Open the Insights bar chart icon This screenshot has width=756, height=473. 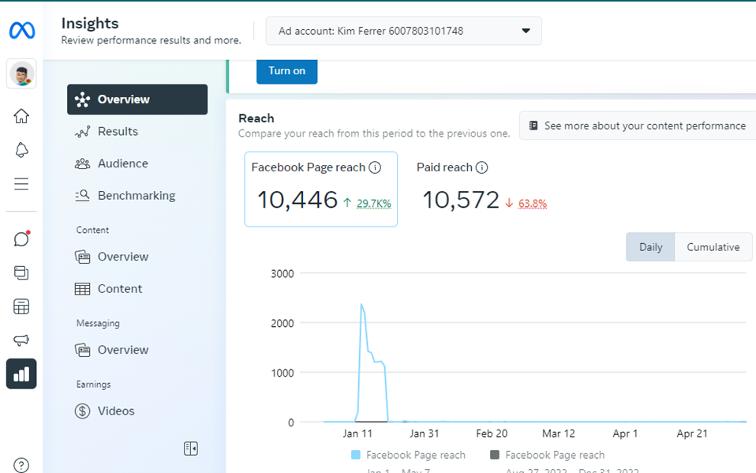point(21,374)
